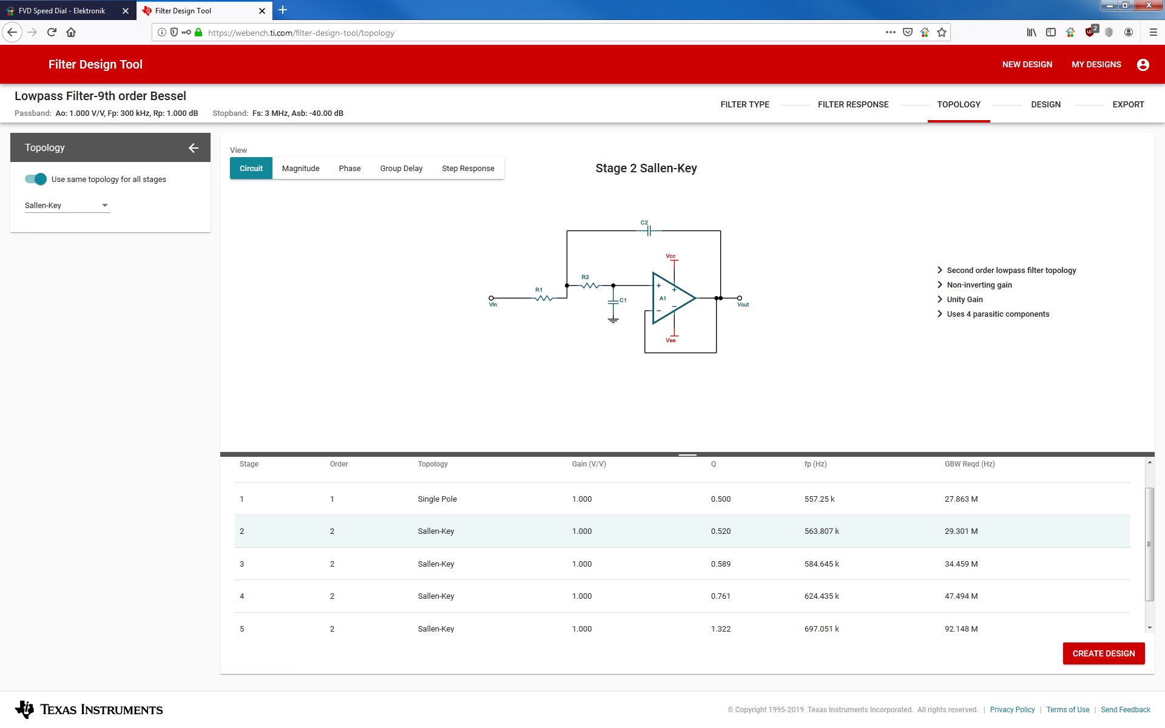Click the op-amp A1 in the circuit
Screen dimensions: 1165x728
pos(673,298)
